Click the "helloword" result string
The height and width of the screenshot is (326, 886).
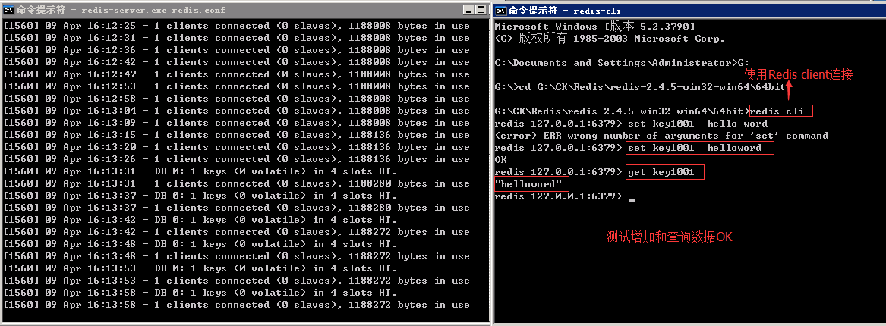pos(528,184)
